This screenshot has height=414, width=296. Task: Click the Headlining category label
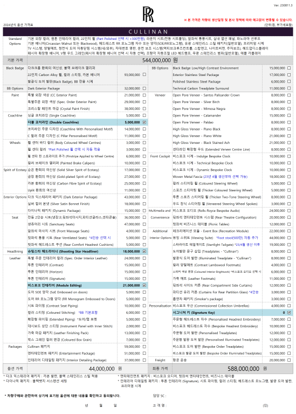pos(15,251)
